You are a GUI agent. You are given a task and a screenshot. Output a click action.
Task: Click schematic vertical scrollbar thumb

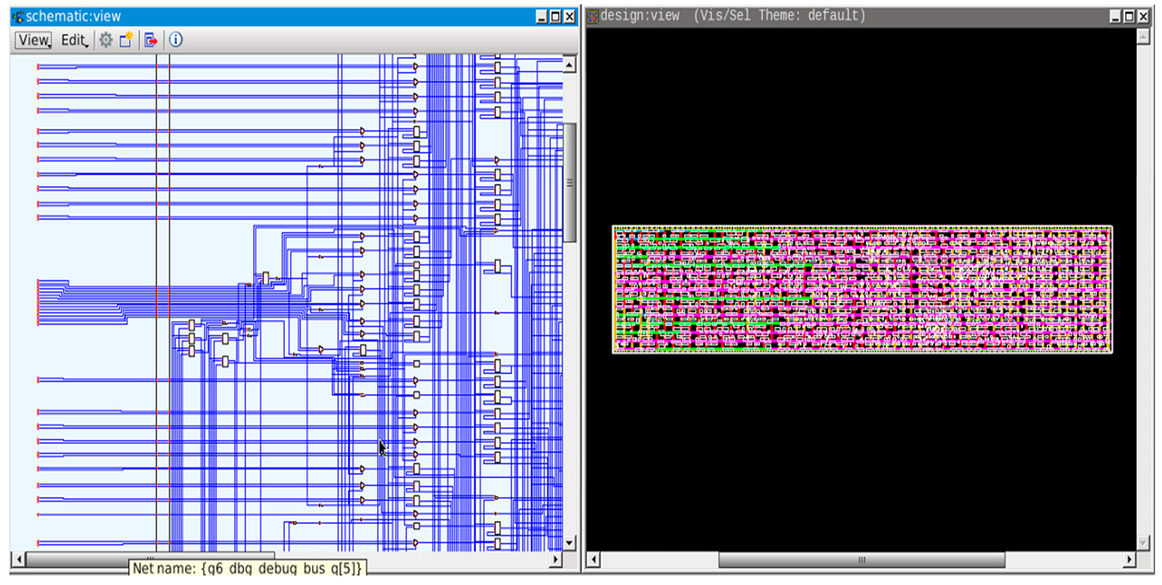[570, 183]
